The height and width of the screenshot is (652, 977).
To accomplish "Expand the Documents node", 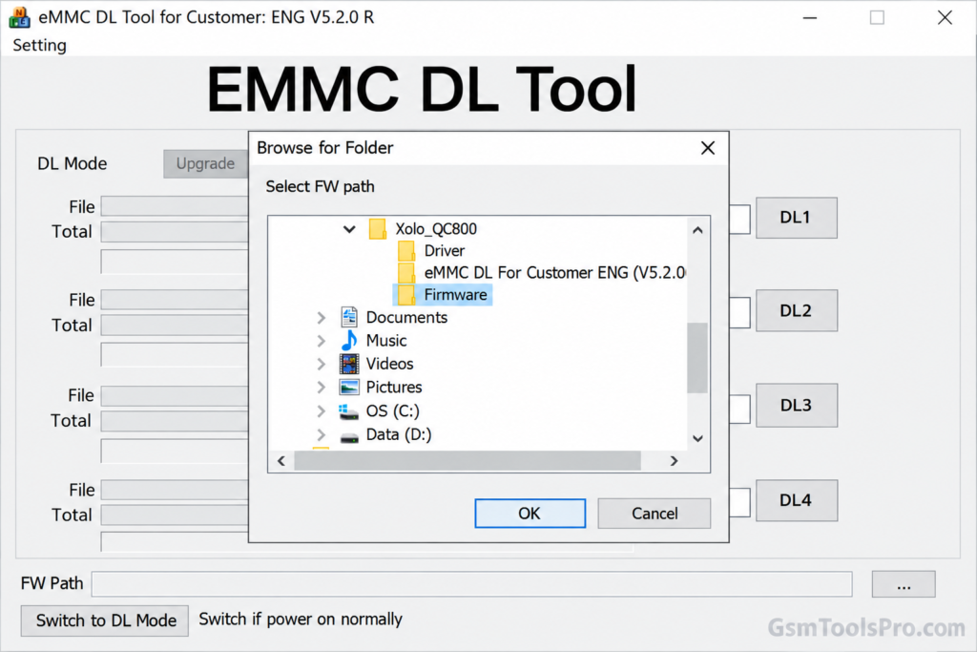I will 321,318.
